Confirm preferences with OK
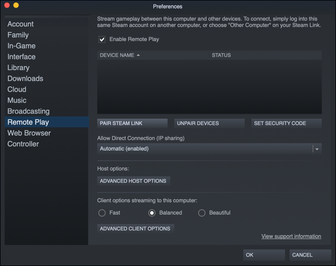The image size is (336, 266). tap(264, 255)
